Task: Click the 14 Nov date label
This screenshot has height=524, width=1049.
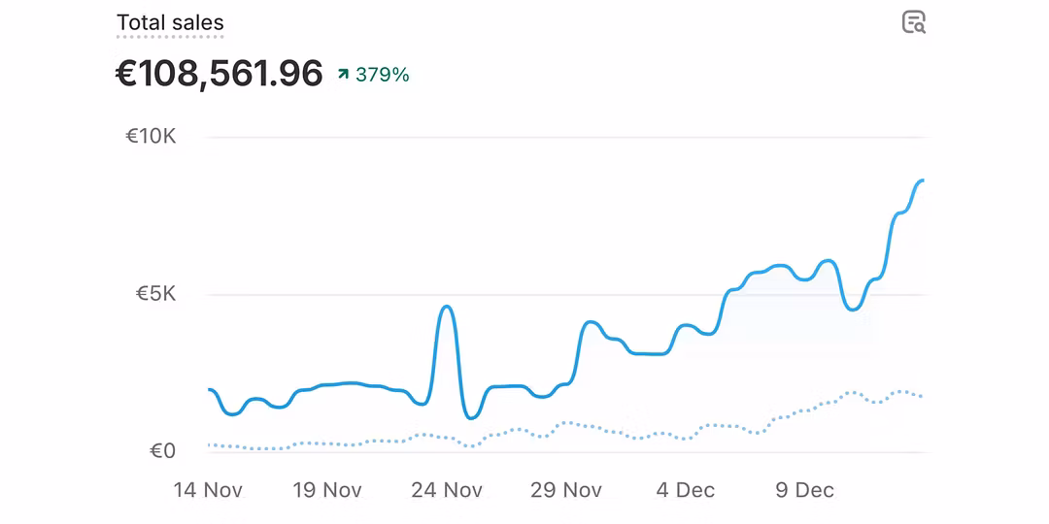Action: pyautogui.click(x=208, y=490)
